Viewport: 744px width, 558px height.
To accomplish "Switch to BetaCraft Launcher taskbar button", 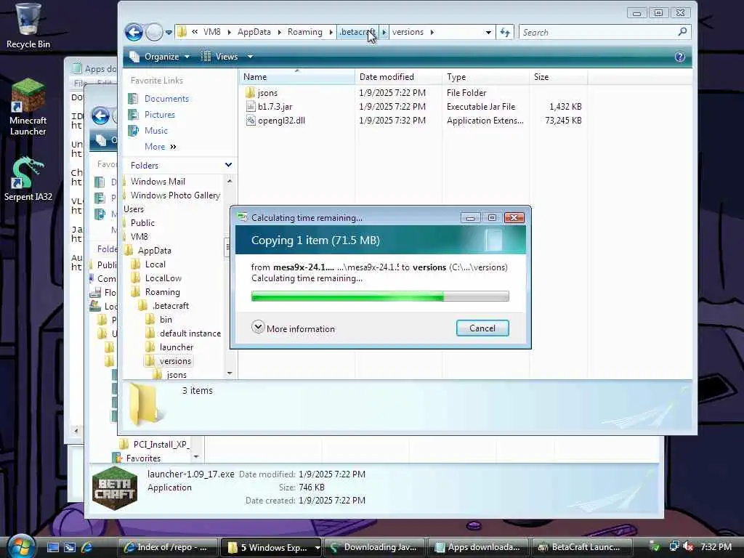I will (x=582, y=547).
